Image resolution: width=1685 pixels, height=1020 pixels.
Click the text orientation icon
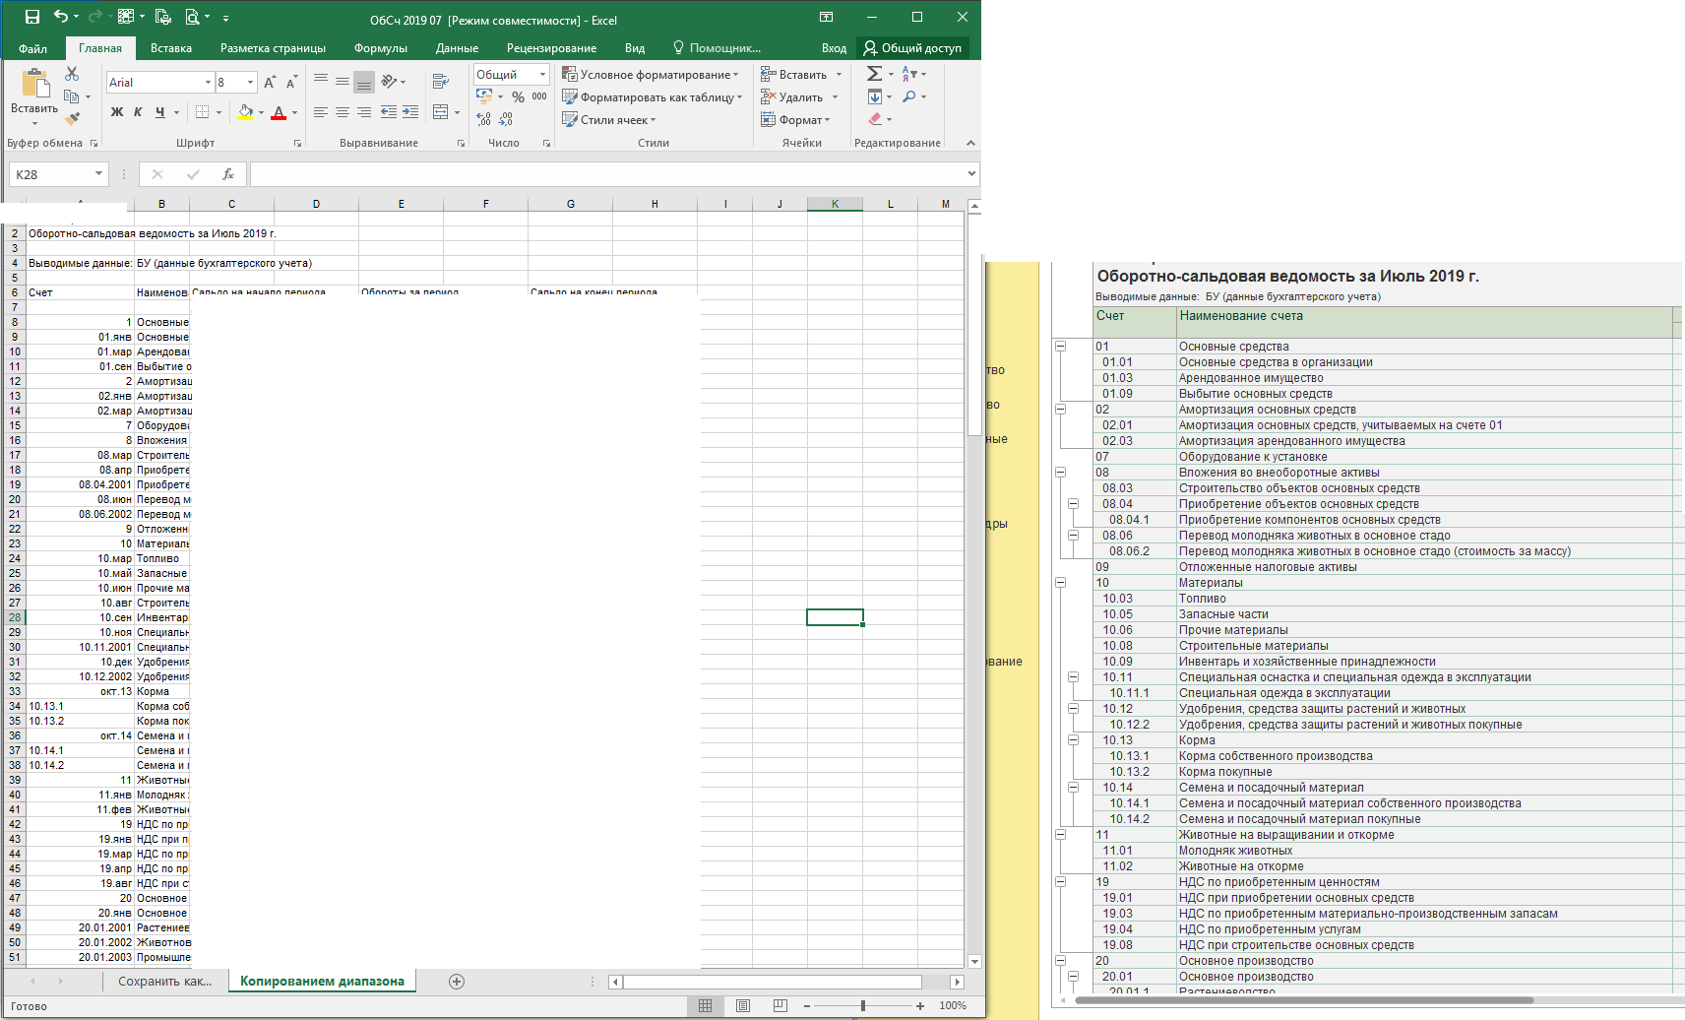tap(390, 82)
